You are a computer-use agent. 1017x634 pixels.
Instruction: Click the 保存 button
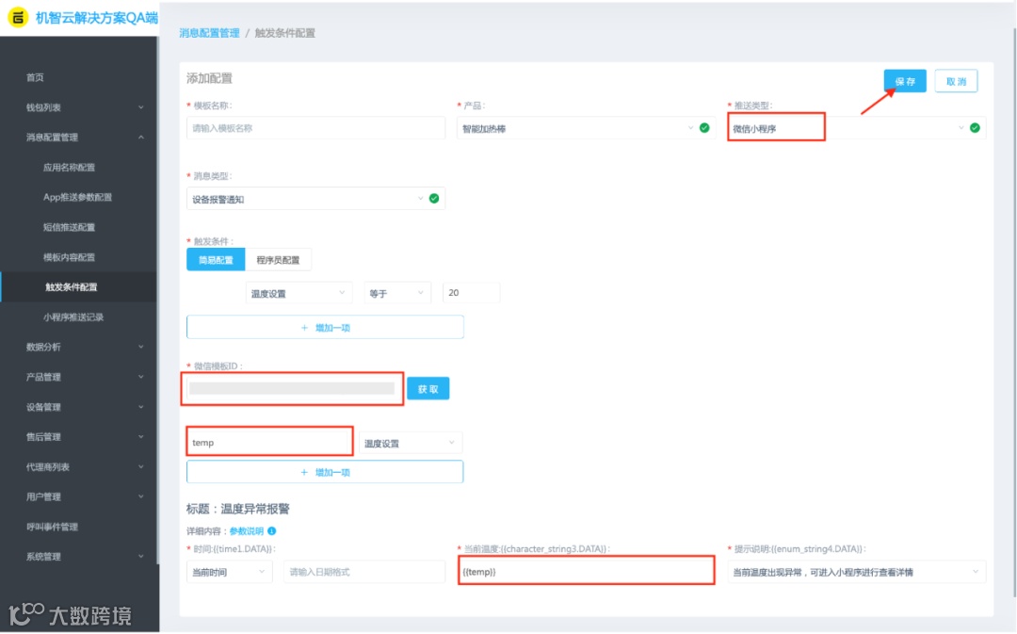(x=905, y=81)
